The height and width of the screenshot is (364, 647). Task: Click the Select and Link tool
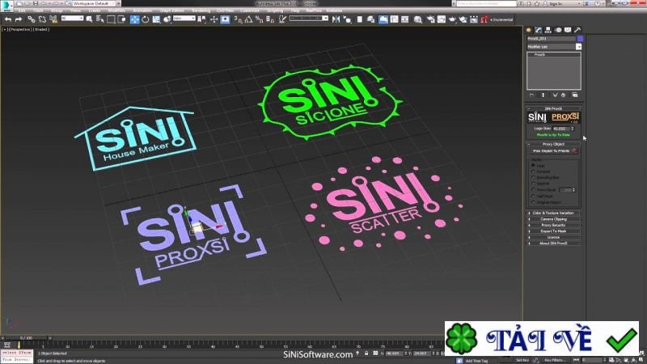point(30,19)
